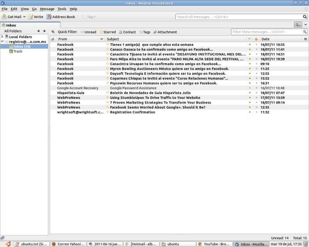309x247 pixels.
Task: Open the Message menu
Action: click(47, 9)
